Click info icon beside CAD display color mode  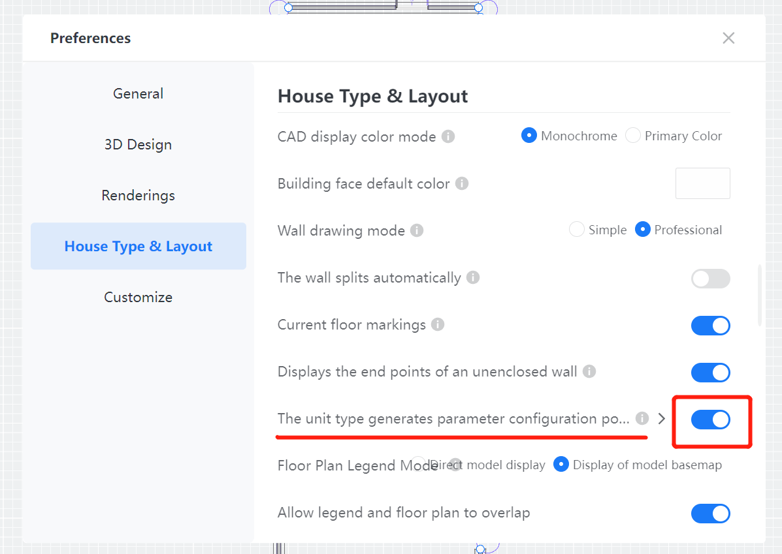448,137
